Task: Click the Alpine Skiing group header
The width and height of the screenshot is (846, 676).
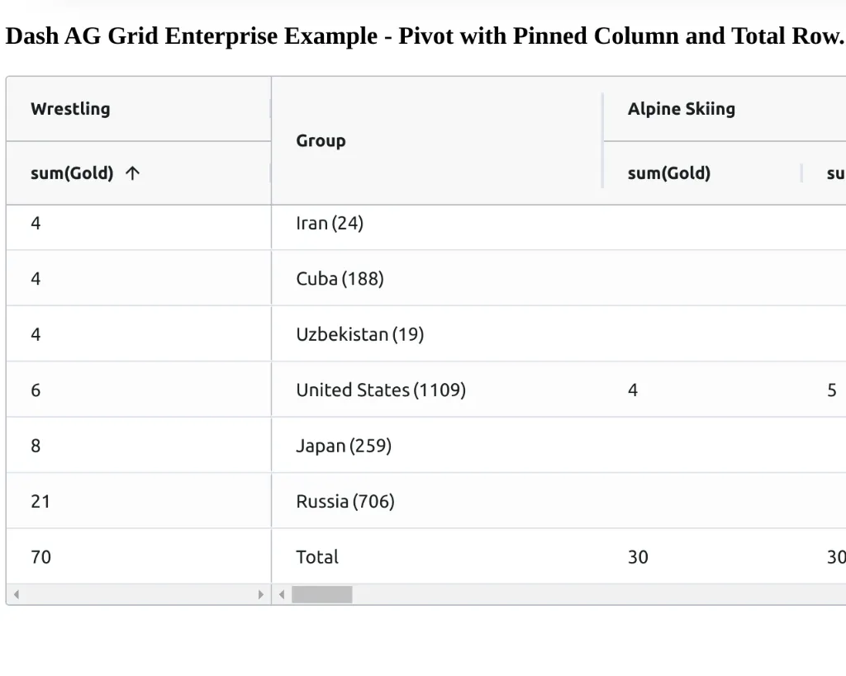Action: coord(681,109)
